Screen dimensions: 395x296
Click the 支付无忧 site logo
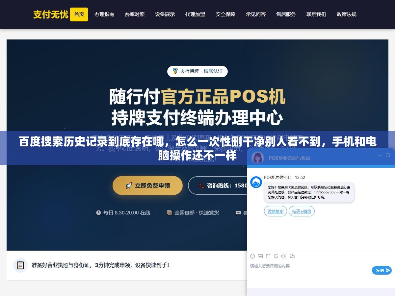tap(51, 14)
